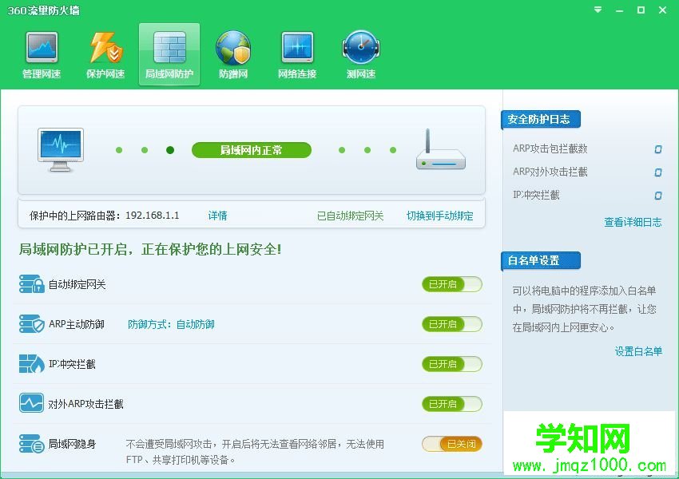Click the ARP主动防御 shield icon
The image size is (679, 479).
(x=32, y=324)
